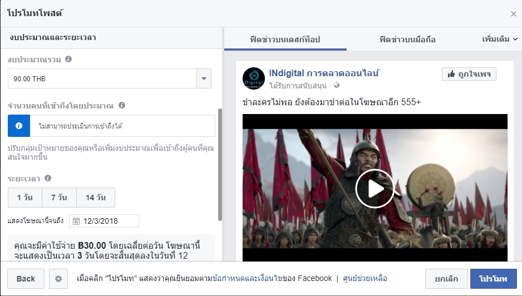Switch to ฟีดข่าวบนเดสก์ท็อป tab
Image resolution: width=522 pixels, height=296 pixels.
285,40
